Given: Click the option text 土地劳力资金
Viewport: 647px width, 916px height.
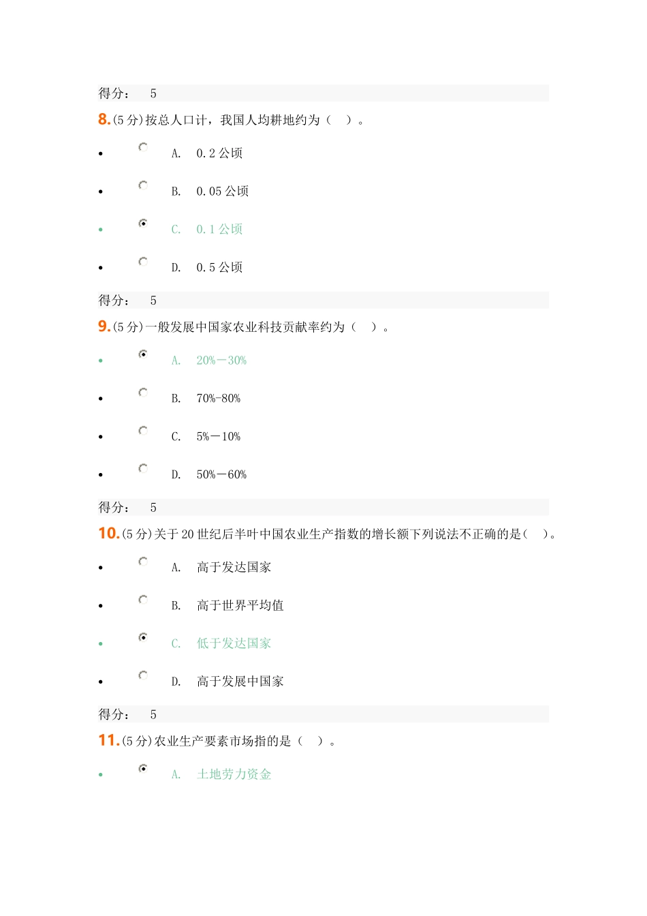Looking at the screenshot, I should [234, 775].
